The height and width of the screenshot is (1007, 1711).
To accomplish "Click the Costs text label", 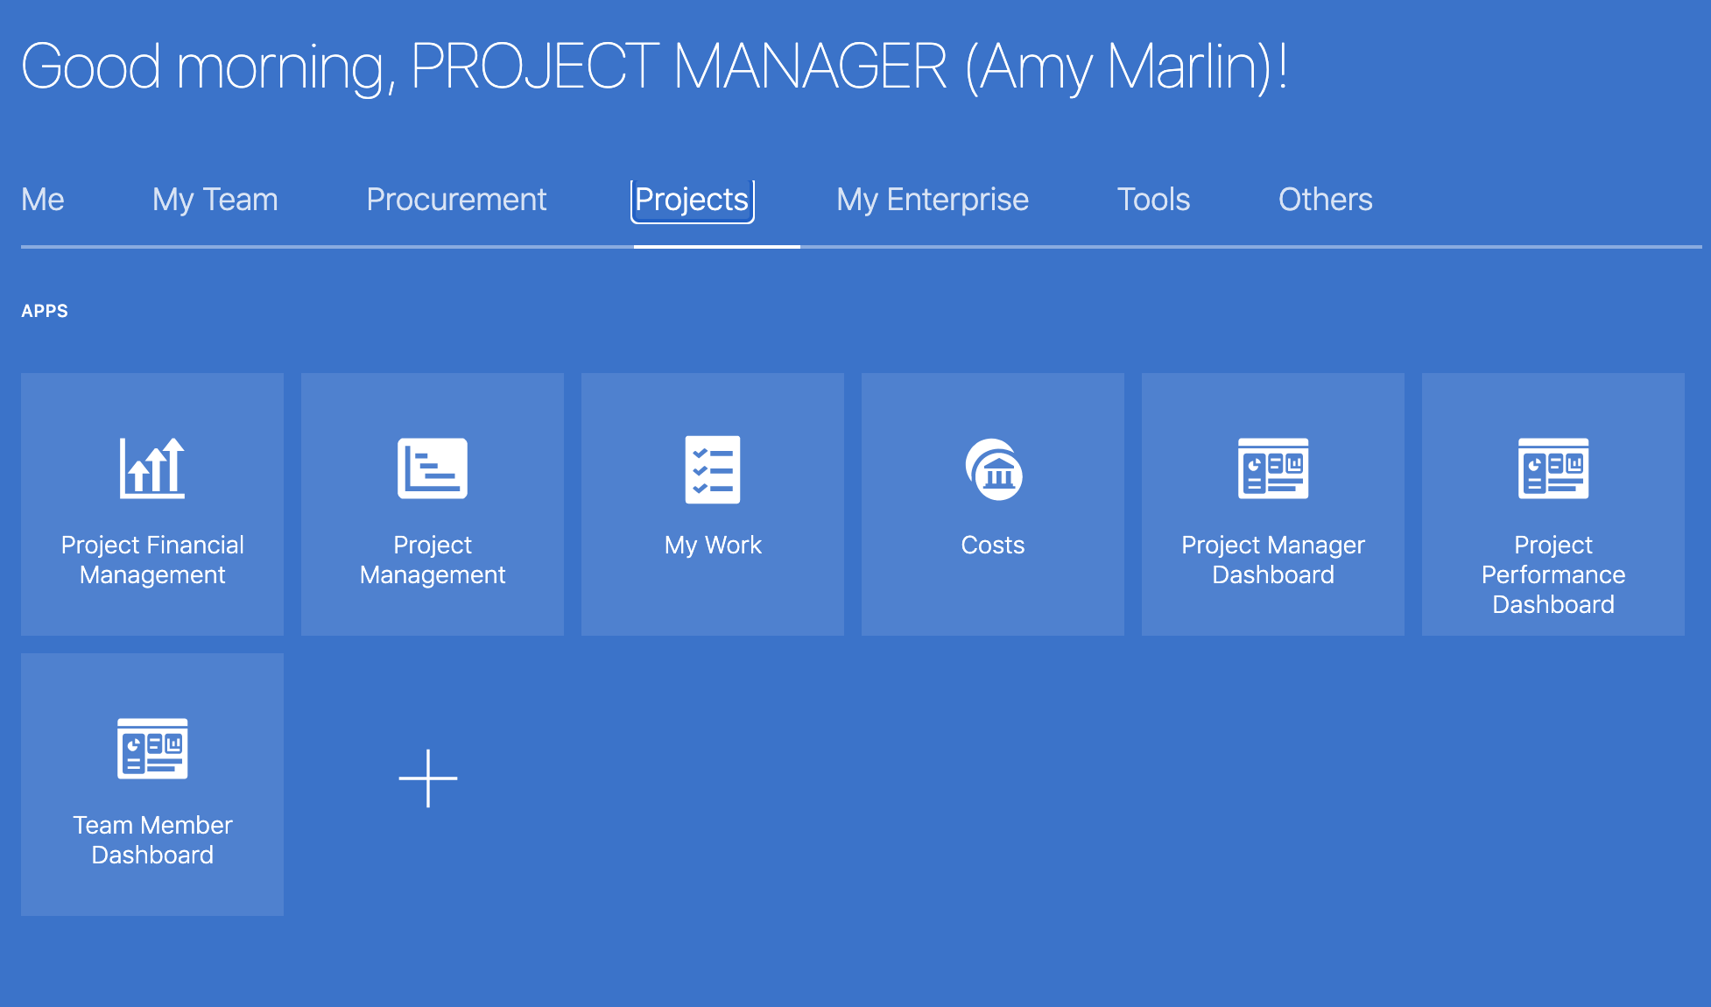I will pos(993,545).
